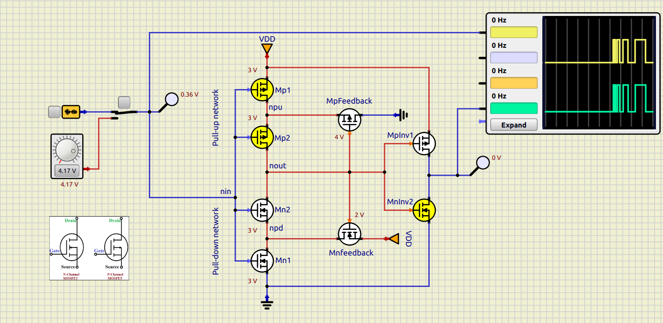Toggle the switch's gray push button
663x323 pixels.
point(124,102)
